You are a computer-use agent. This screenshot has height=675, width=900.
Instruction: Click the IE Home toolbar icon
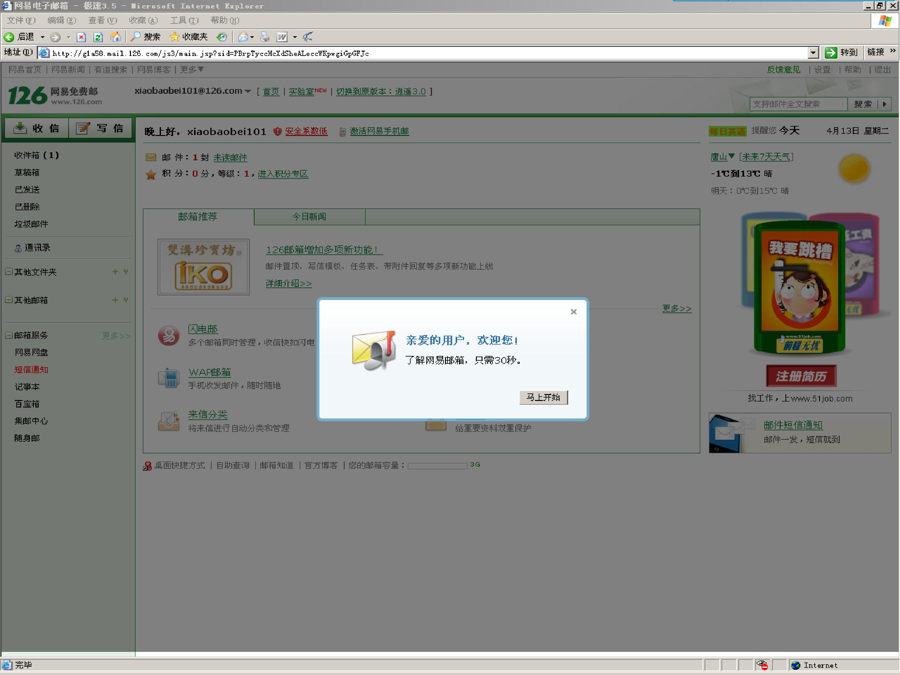tap(116, 37)
